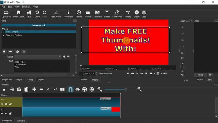Expand the zoom options dropdown arrow

point(154,73)
